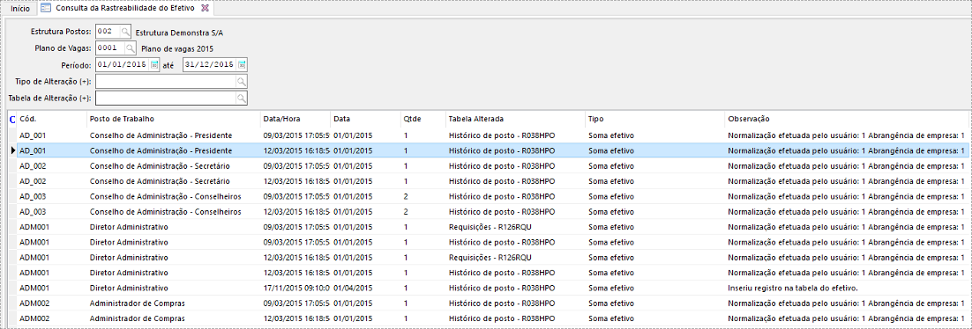The image size is (972, 329).
Task: Click the grid refresh indicator icon
Action: 12,120
